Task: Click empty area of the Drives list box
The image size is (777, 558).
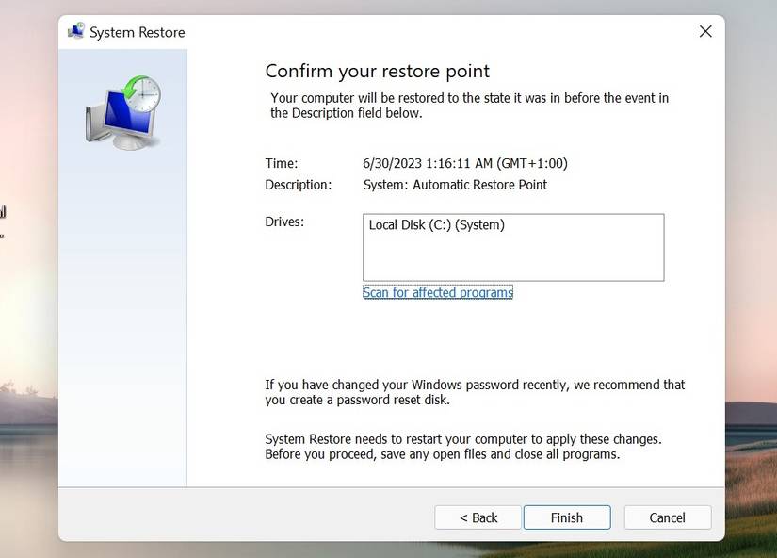Action: 513,258
